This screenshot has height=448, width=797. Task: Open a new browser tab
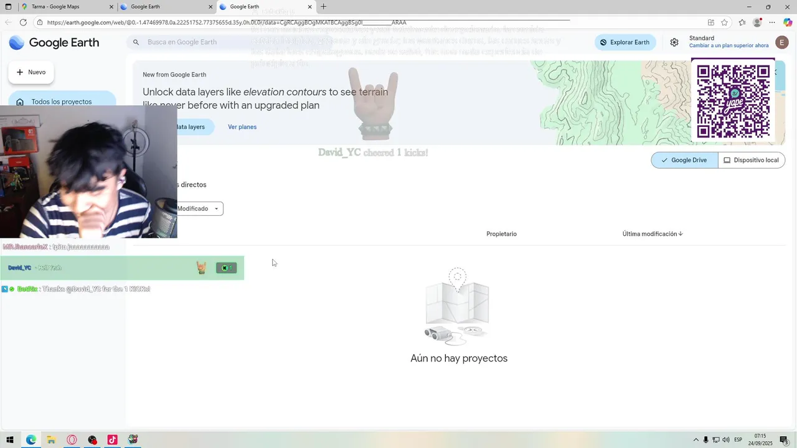pyautogui.click(x=323, y=7)
